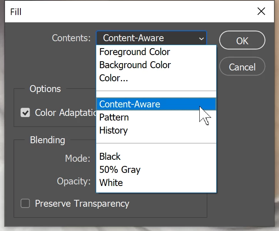The width and height of the screenshot is (279, 231).
Task: Choose Black fill option
Action: [x=110, y=157]
